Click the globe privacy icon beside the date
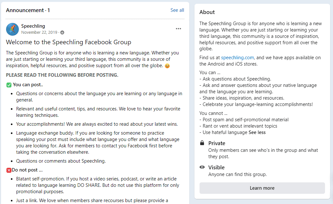The width and height of the screenshot is (333, 204). coord(62,32)
